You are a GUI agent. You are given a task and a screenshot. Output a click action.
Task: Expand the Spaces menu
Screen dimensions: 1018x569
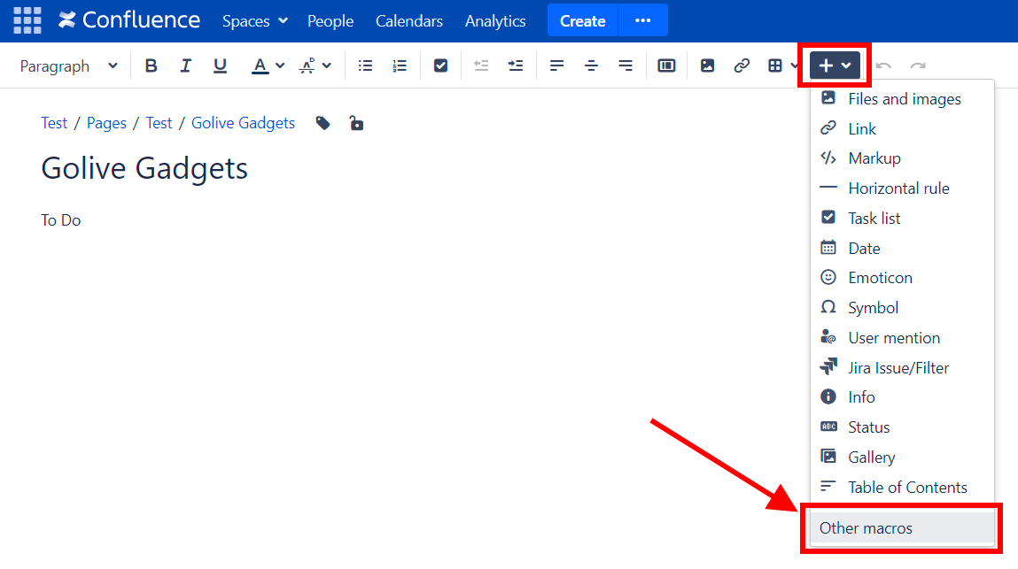(255, 20)
